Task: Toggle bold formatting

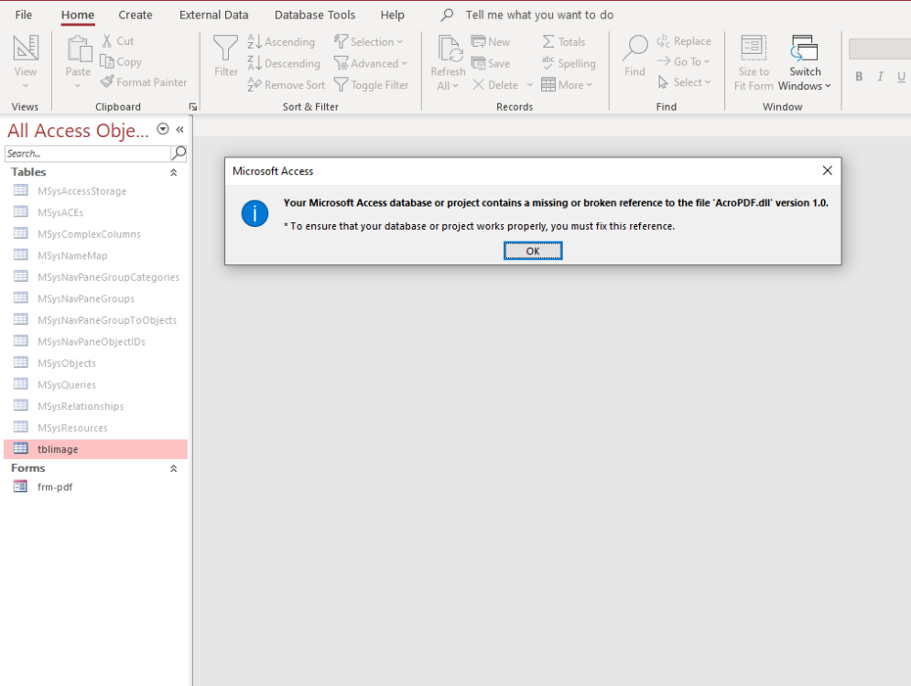Action: [859, 77]
